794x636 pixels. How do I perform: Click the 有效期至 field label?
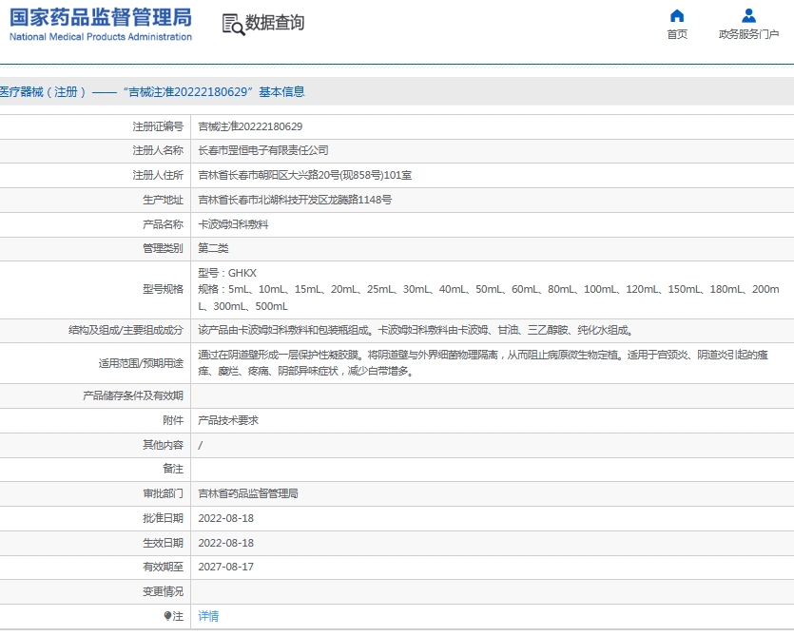click(x=163, y=568)
